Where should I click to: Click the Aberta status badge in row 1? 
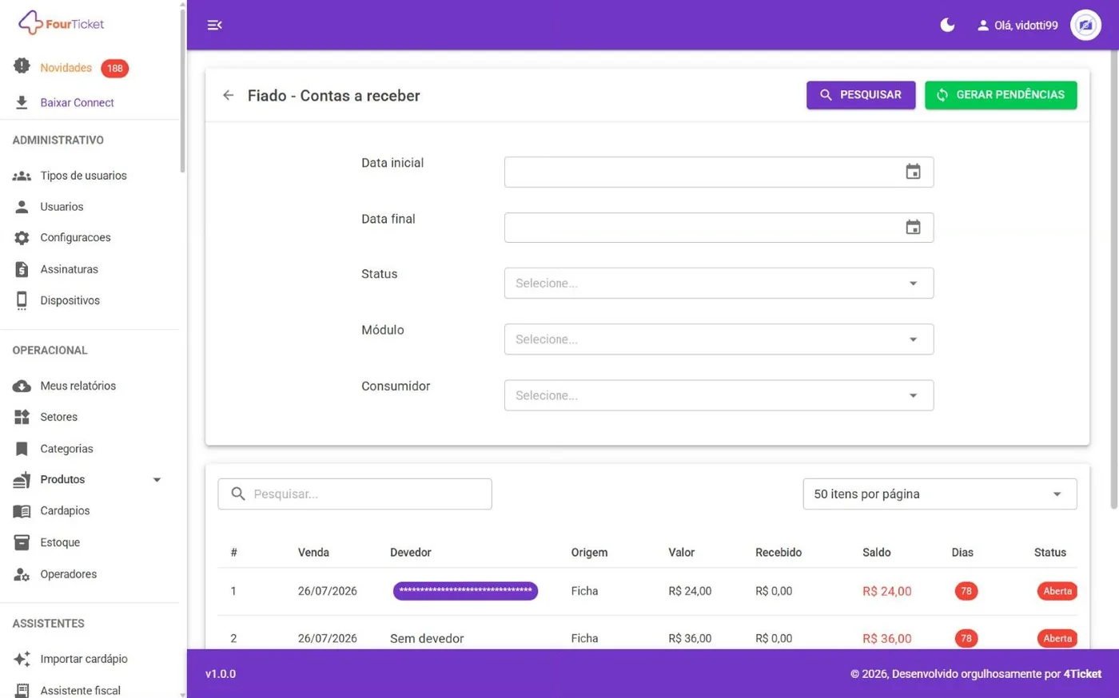[1057, 591]
